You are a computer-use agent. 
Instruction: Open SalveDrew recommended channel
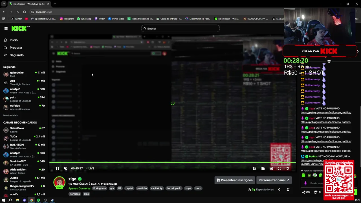(x=24, y=130)
